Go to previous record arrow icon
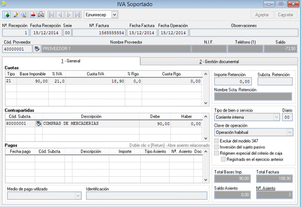Image resolution: width=301 pixels, height=207 pixels. [60, 15]
